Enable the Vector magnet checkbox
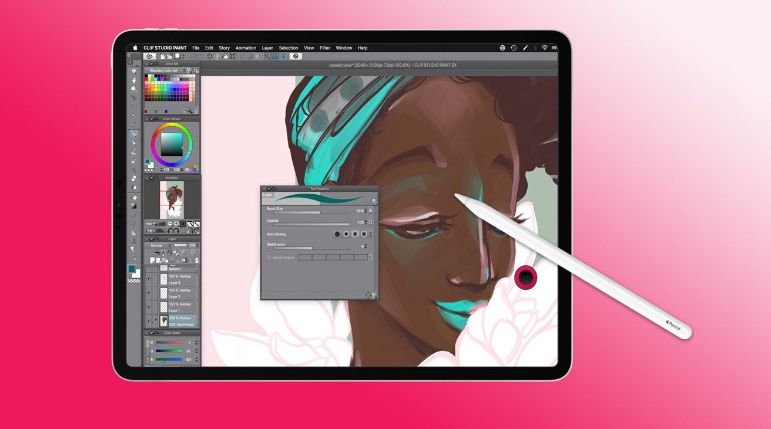The height and width of the screenshot is (429, 771). (269, 258)
